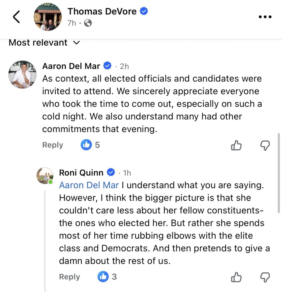Click Aaron Del Mar's avatar photo
Screen dimensions: 282x292
pyautogui.click(x=22, y=75)
